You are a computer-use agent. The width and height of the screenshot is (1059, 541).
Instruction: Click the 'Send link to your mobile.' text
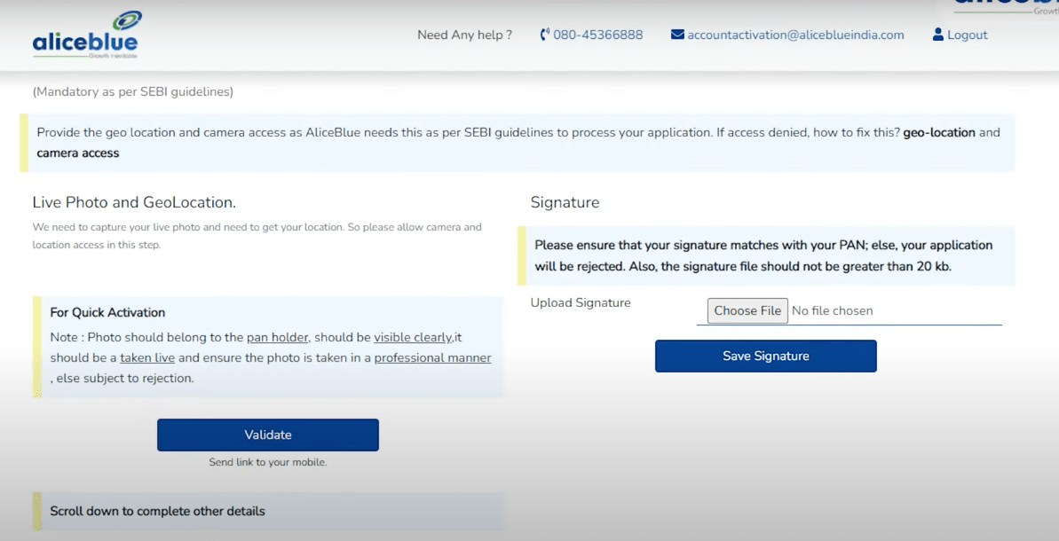click(x=268, y=462)
